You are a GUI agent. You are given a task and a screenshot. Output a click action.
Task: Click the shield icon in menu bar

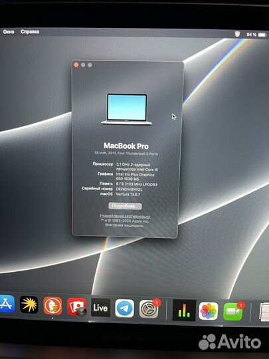237,35
